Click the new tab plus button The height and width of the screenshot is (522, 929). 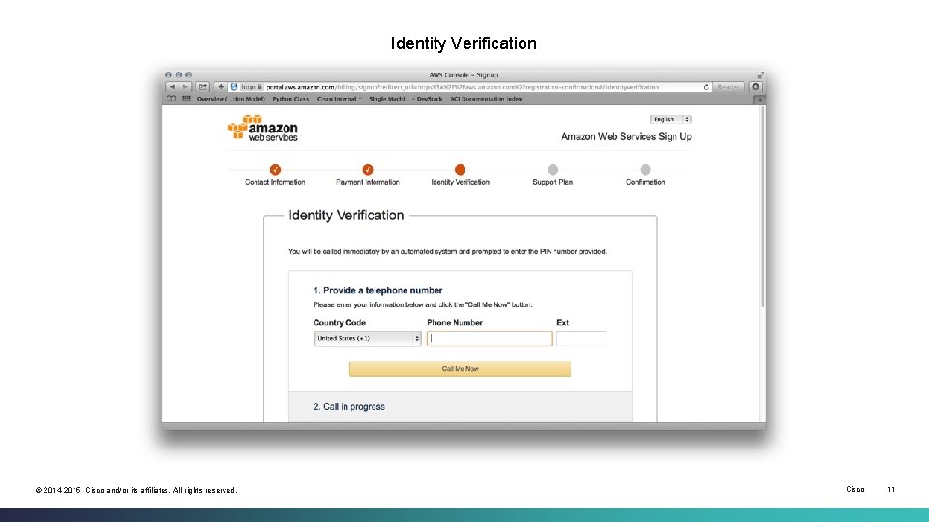[x=760, y=100]
